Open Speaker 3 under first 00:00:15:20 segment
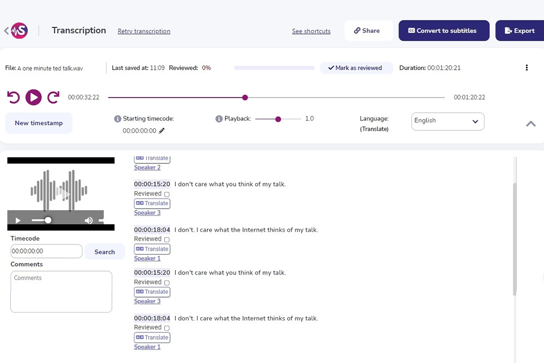Viewport: 544px width, 363px height. pos(147,213)
